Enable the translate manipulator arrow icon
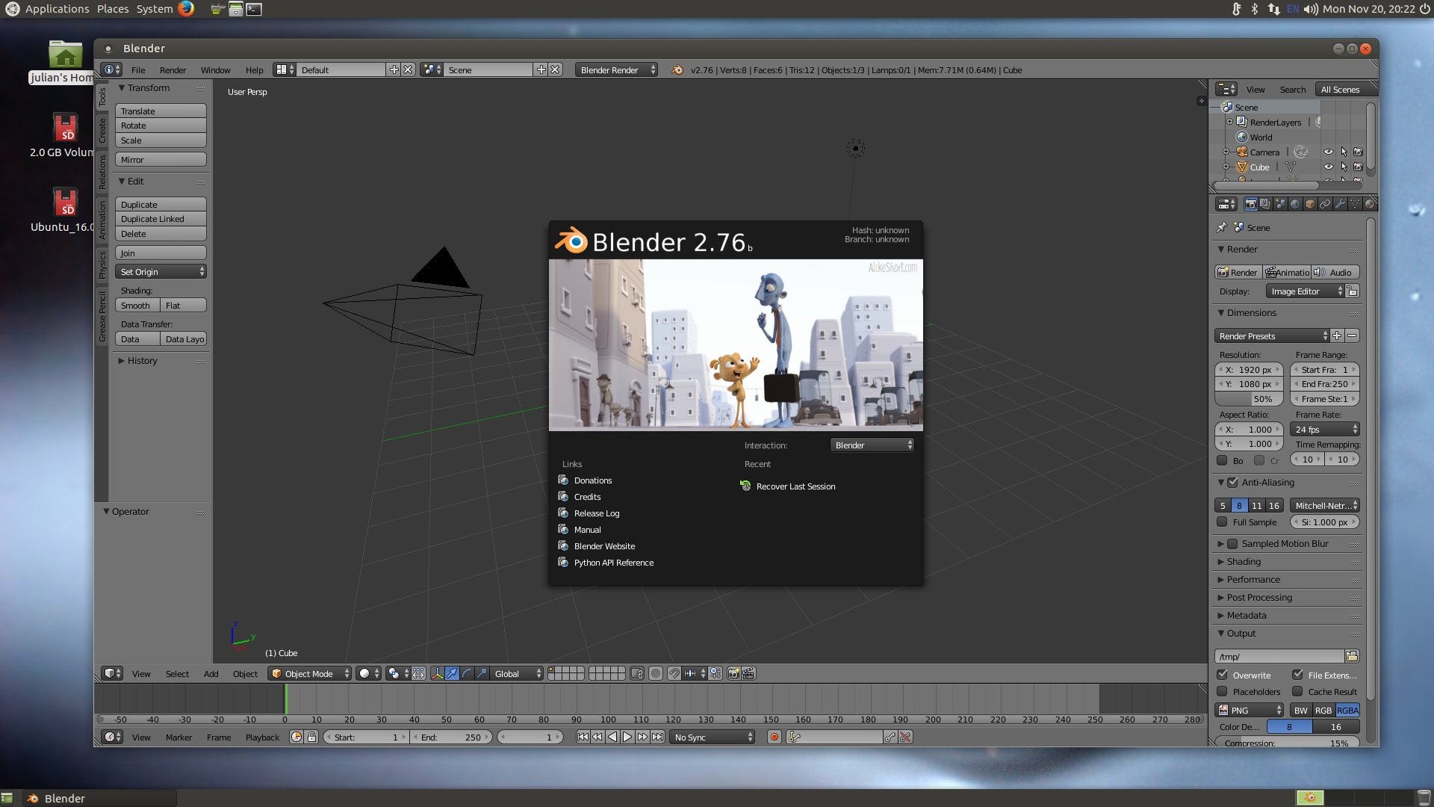Image resolution: width=1434 pixels, height=807 pixels. point(452,674)
